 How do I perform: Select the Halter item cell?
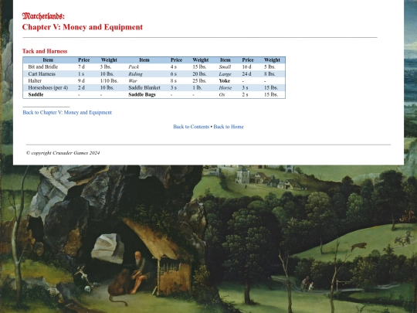(35, 80)
